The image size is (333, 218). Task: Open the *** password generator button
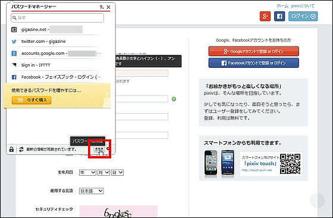click(x=99, y=150)
